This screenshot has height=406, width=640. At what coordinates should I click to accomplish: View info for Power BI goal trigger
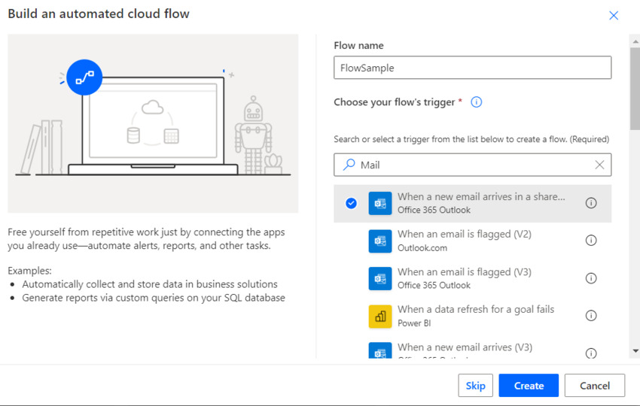pos(591,316)
